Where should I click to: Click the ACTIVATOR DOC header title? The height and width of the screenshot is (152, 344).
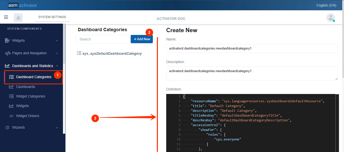point(171,19)
